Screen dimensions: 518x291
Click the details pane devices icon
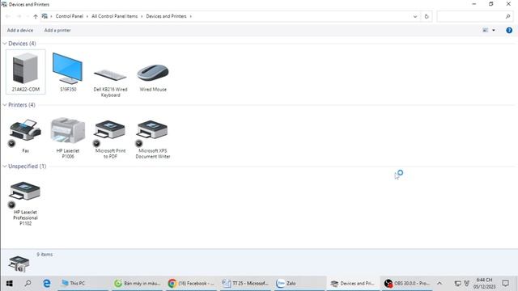coord(19,264)
